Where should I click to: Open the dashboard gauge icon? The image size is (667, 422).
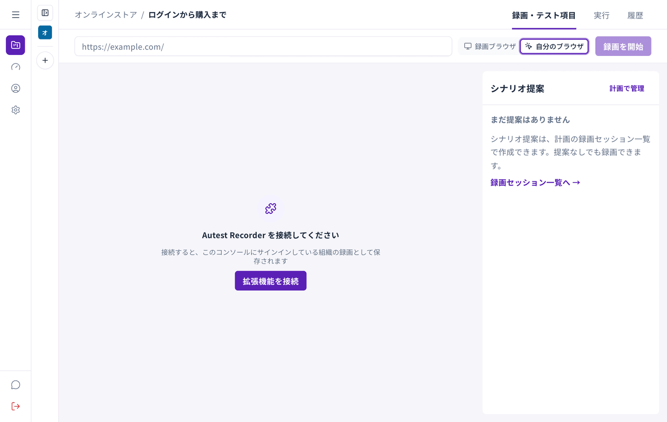[x=16, y=67]
